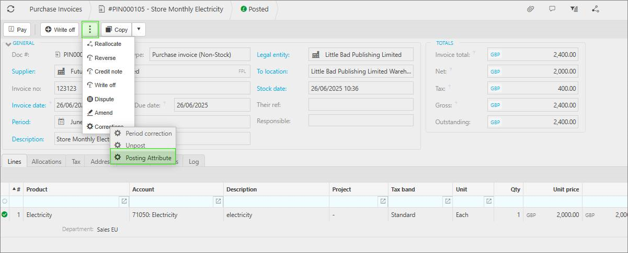Click the Responsible input field
This screenshot has height=253, width=628.
(361, 121)
